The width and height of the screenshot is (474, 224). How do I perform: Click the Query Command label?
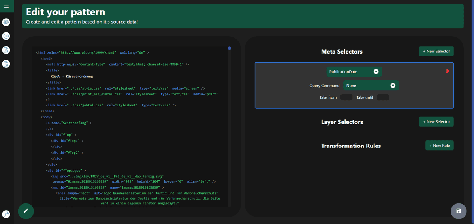[x=324, y=86]
